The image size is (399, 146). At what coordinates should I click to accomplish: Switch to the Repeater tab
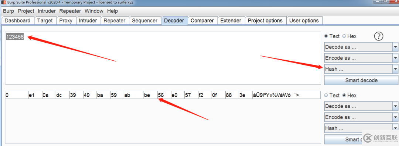coord(115,21)
